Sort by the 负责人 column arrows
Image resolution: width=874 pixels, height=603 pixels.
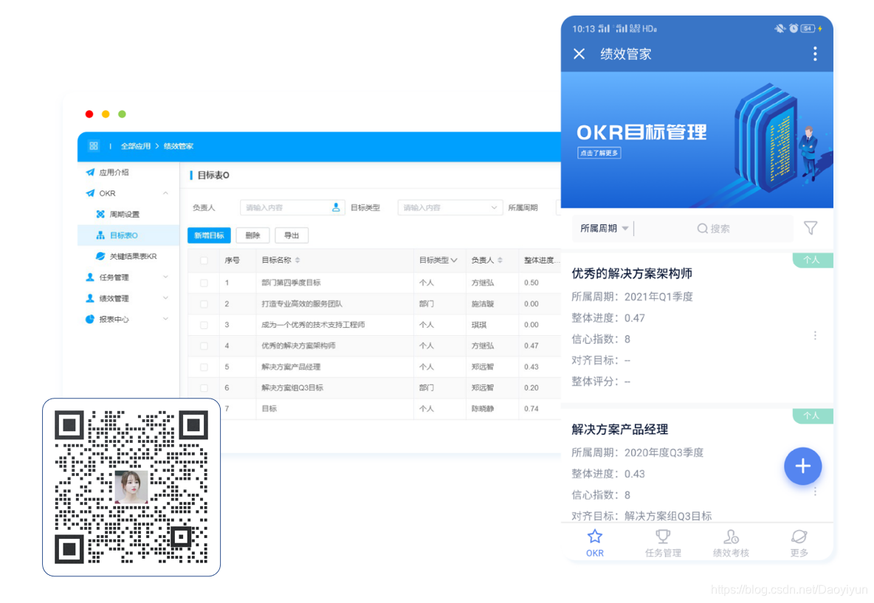(500, 261)
